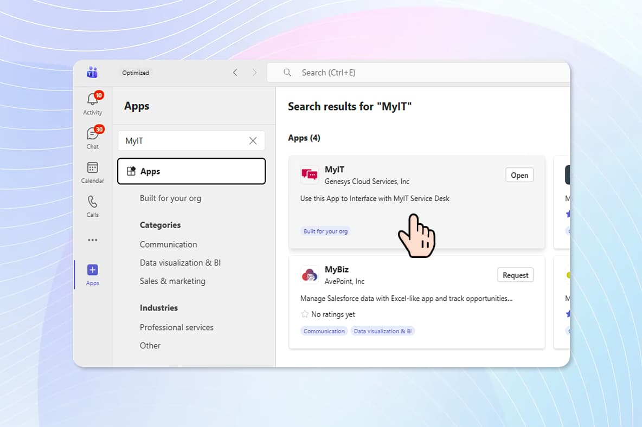The image size is (642, 427).
Task: Click the MyBiz app logo
Action: [309, 275]
